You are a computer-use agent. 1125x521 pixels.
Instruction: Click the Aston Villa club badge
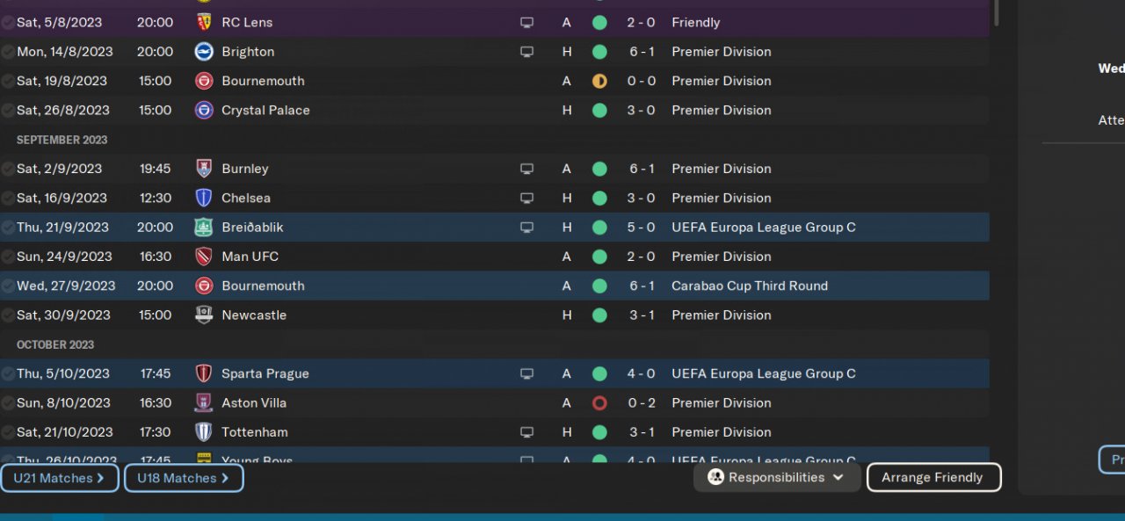204,402
